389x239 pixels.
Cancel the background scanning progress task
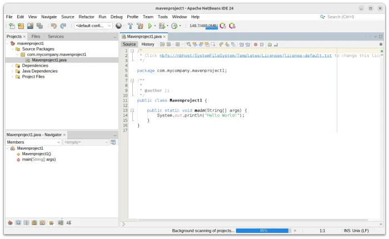(295, 231)
